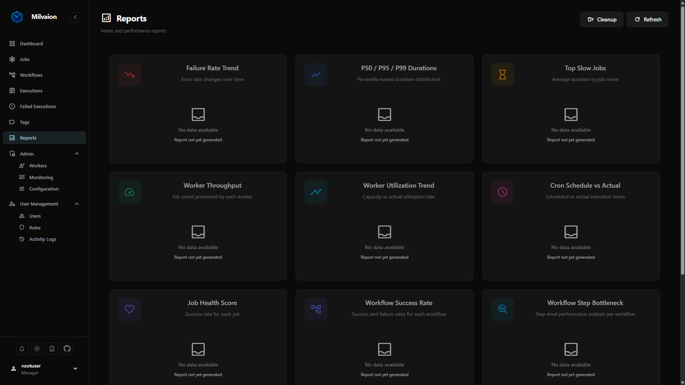Click the Cleanup button

tap(602, 19)
